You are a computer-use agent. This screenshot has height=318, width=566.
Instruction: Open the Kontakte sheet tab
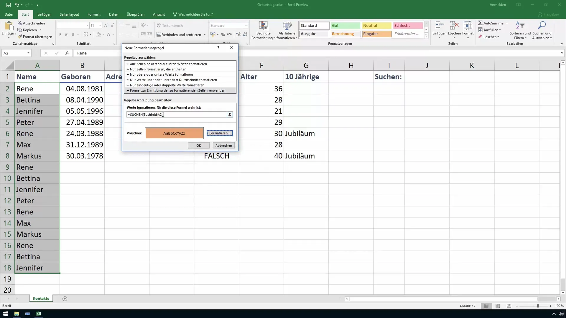(41, 299)
